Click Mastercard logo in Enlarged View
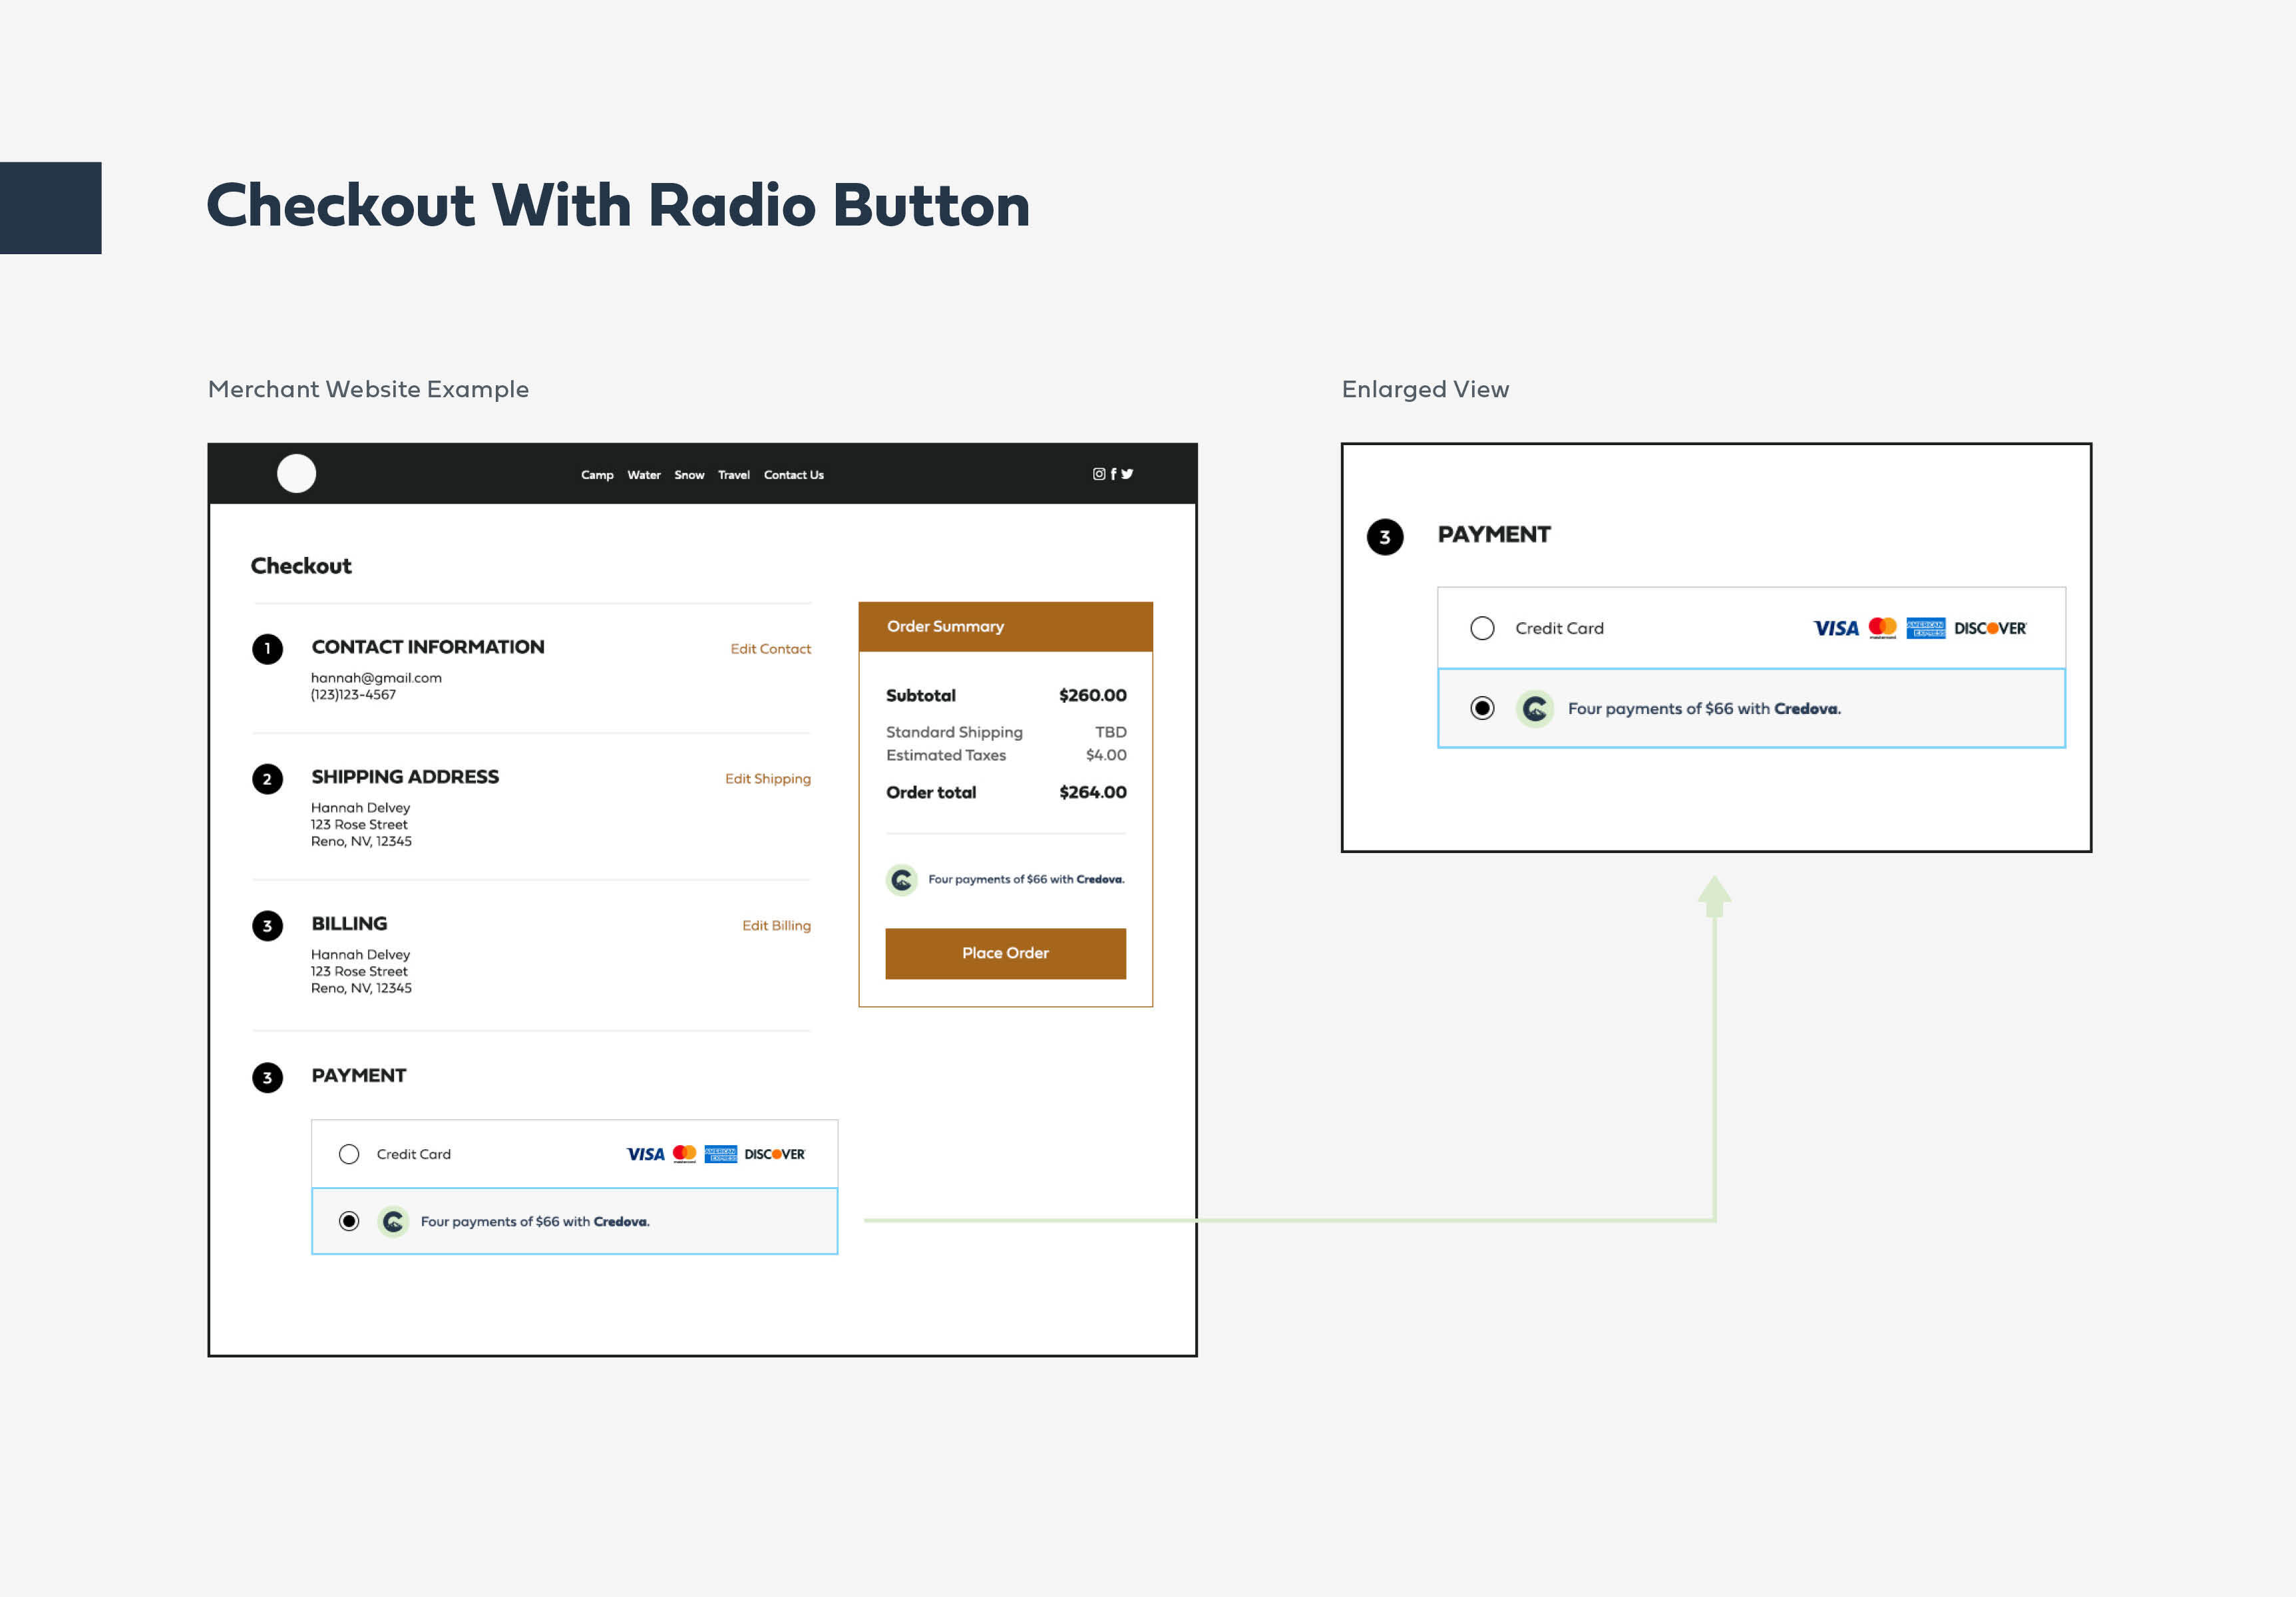This screenshot has height=1597, width=2296. [x=1883, y=628]
